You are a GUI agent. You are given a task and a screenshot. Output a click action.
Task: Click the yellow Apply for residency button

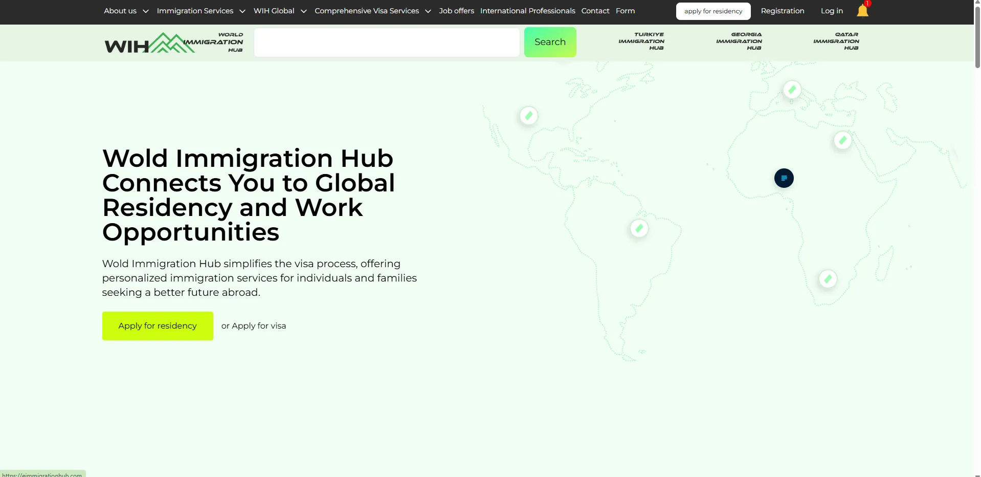point(158,326)
